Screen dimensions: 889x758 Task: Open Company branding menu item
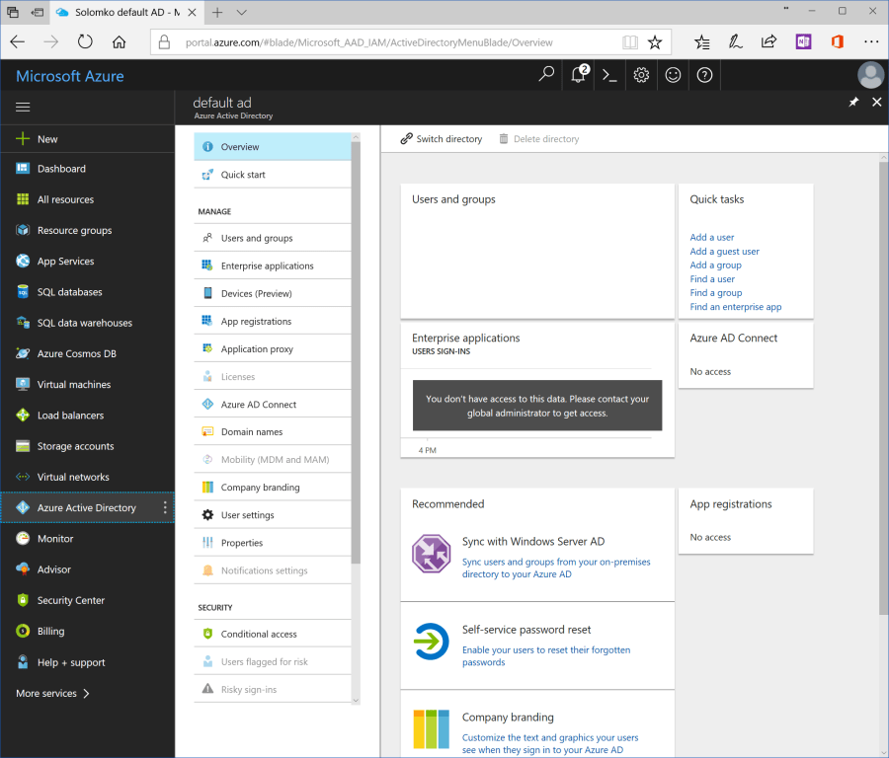pos(273,488)
